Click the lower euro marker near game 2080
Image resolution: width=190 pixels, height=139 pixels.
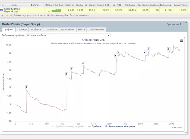pos(145,52)
